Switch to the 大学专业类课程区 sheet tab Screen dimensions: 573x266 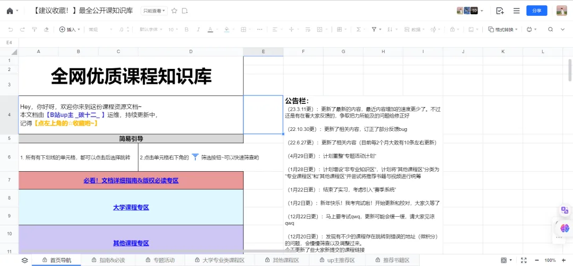tap(220, 260)
